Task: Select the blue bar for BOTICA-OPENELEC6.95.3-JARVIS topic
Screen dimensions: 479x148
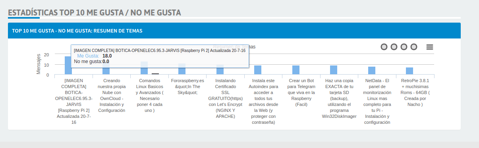Action: coord(68,65)
